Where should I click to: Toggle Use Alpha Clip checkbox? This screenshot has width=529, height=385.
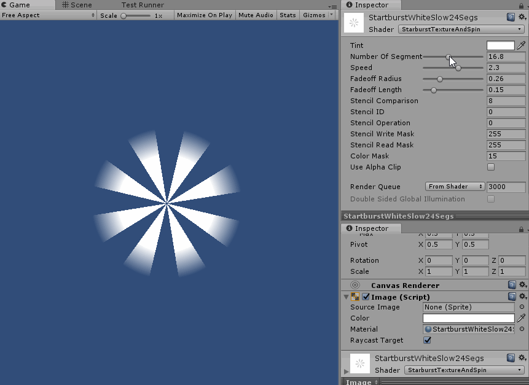(x=491, y=167)
